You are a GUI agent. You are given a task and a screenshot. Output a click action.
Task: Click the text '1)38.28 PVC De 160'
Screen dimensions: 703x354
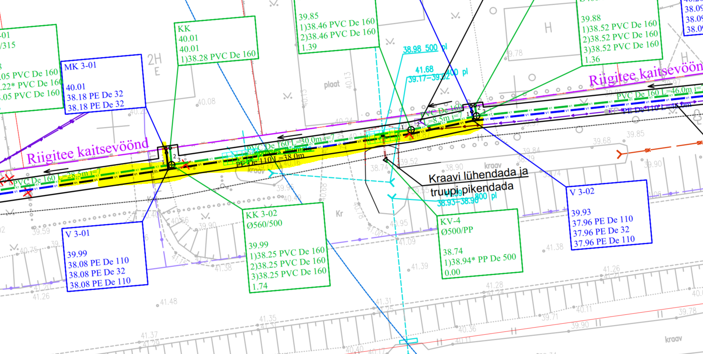click(218, 56)
